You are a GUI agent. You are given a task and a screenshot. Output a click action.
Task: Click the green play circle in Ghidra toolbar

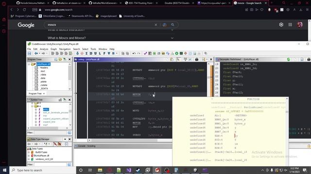(x=176, y=54)
